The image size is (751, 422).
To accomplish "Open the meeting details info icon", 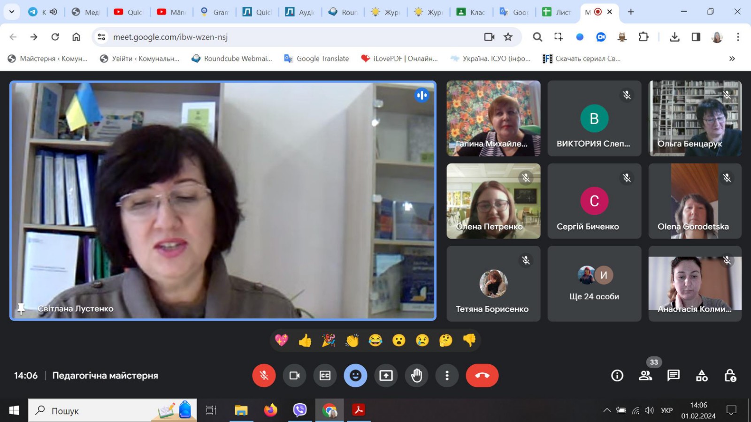I will pyautogui.click(x=617, y=376).
